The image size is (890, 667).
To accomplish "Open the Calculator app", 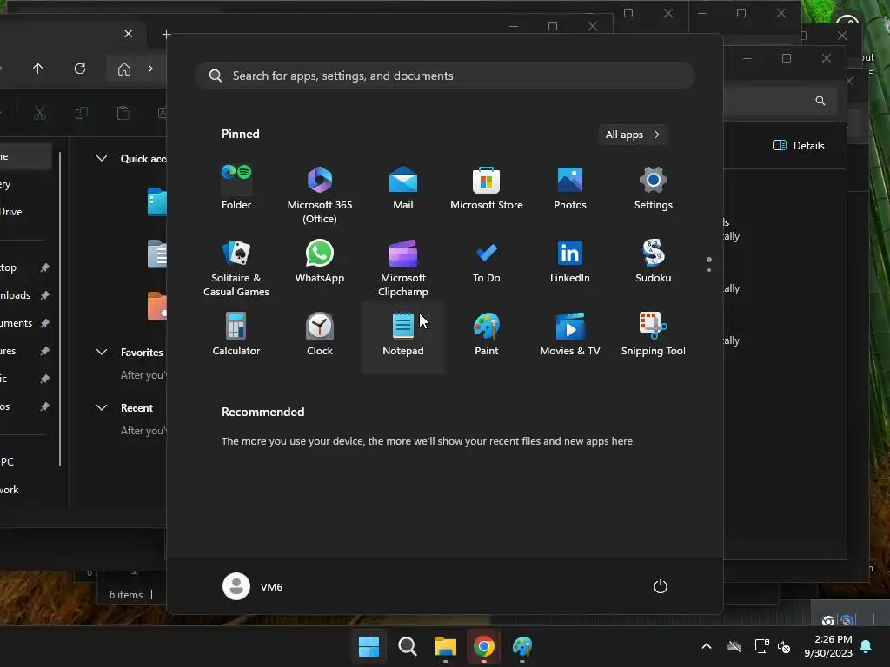I will point(236,334).
